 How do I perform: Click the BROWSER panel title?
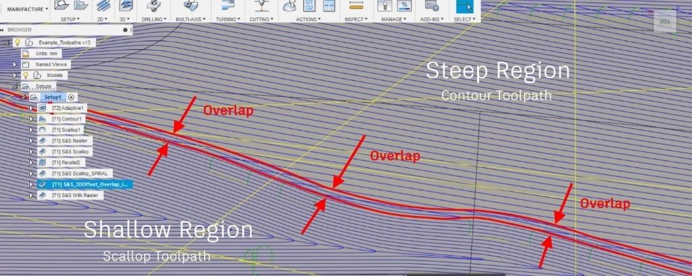click(20, 30)
